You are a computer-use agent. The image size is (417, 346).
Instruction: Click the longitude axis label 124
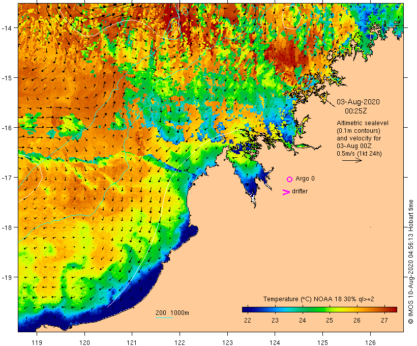[x=275, y=342]
